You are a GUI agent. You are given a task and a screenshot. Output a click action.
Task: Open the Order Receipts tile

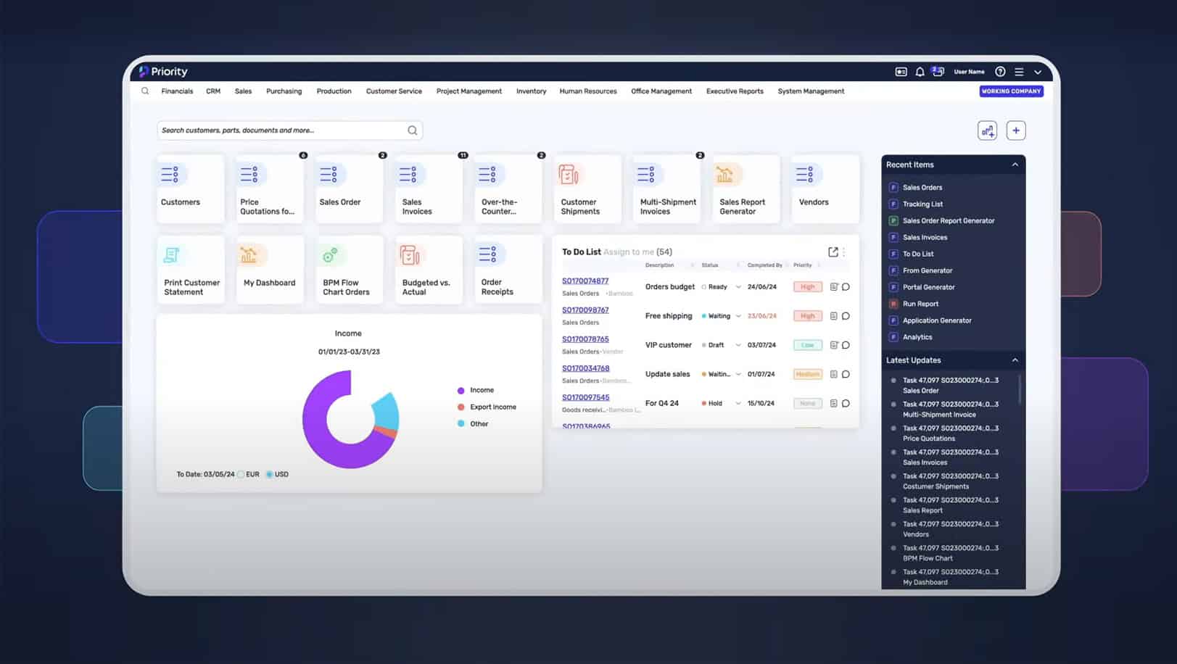pos(508,269)
